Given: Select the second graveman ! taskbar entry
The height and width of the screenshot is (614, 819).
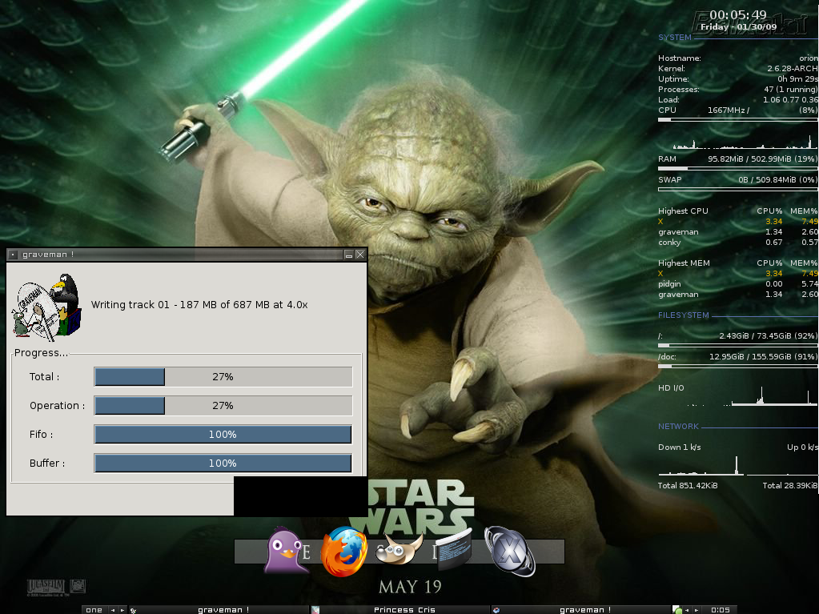Looking at the screenshot, I should (x=580, y=610).
